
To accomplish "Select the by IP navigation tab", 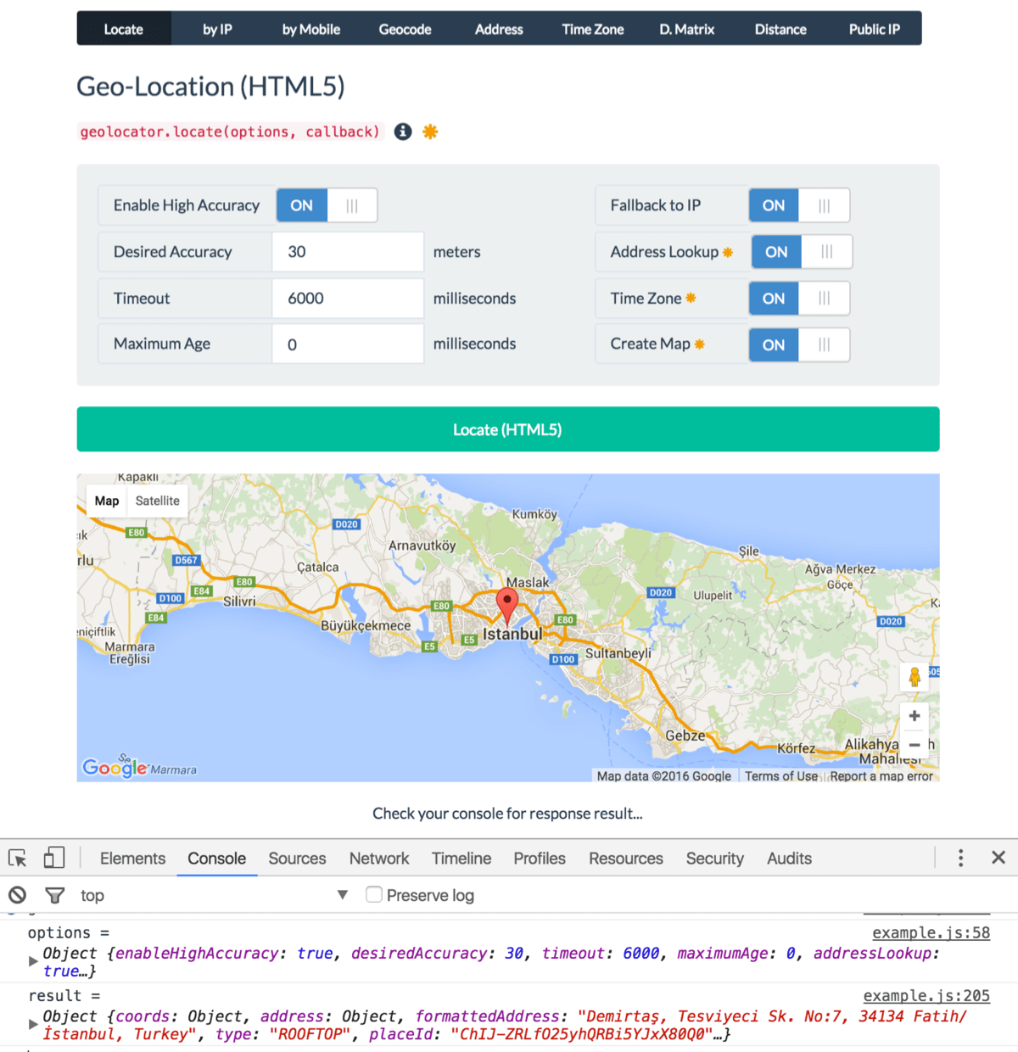I will 217,28.
